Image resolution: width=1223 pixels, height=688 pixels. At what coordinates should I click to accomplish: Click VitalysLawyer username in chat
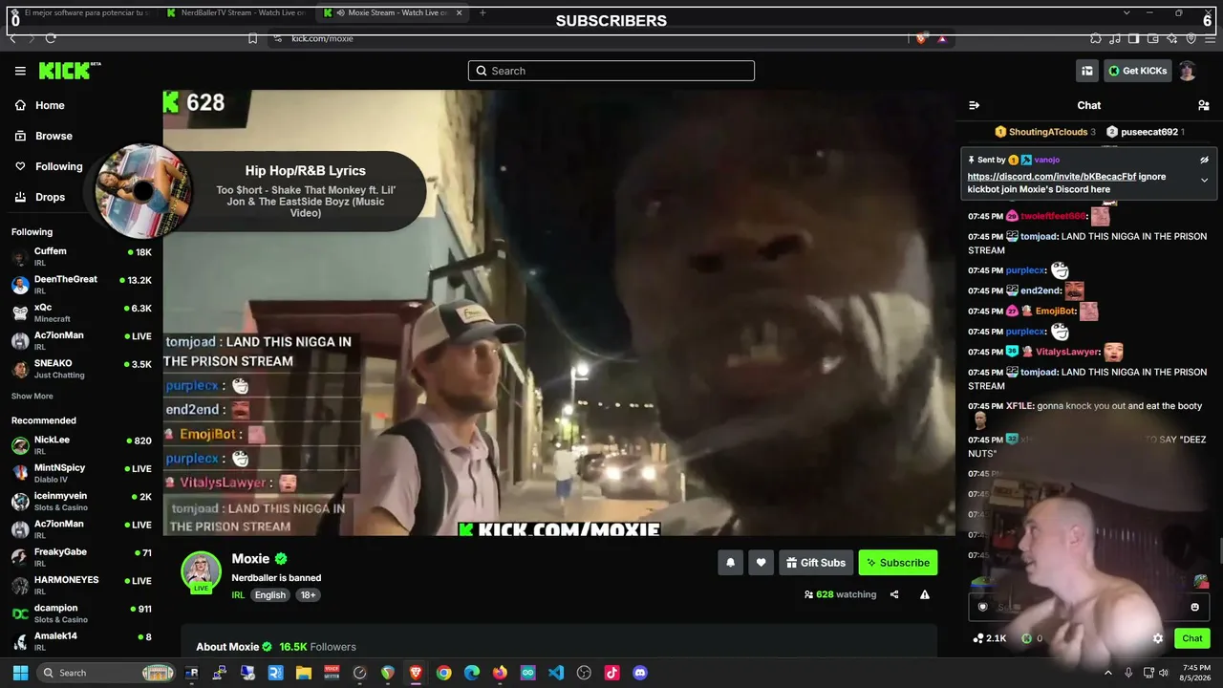[1067, 352]
